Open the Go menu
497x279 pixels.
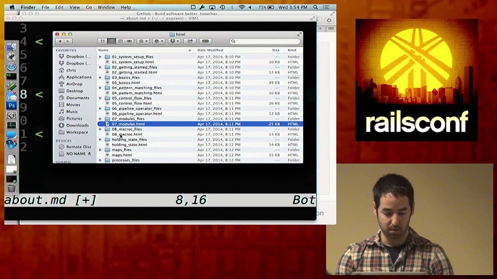[89, 7]
